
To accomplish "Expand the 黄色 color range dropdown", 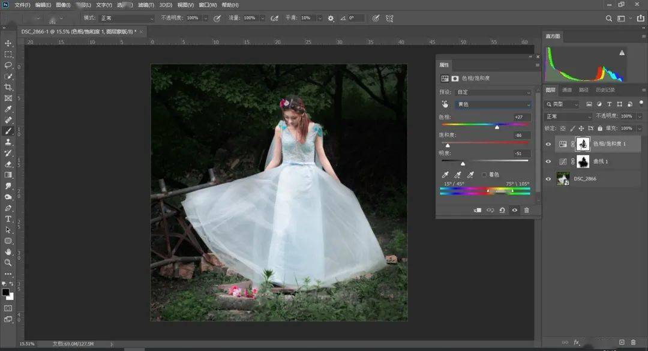I will point(493,104).
